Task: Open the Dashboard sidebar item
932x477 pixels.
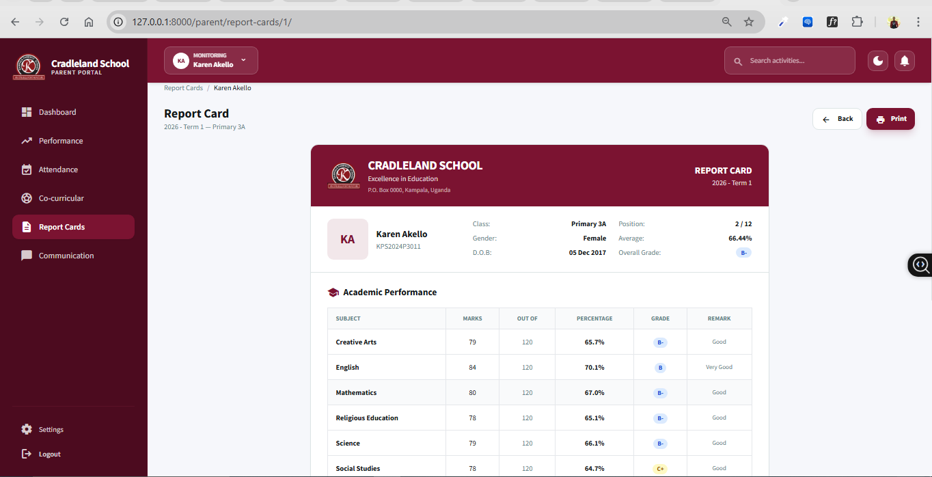Action: (57, 112)
